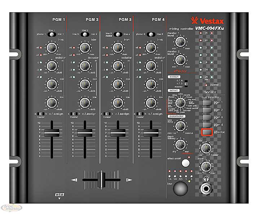Toggle PGM 4 phono 2/line 6 input switch
The height and width of the screenshot is (214, 258).
(x=151, y=34)
